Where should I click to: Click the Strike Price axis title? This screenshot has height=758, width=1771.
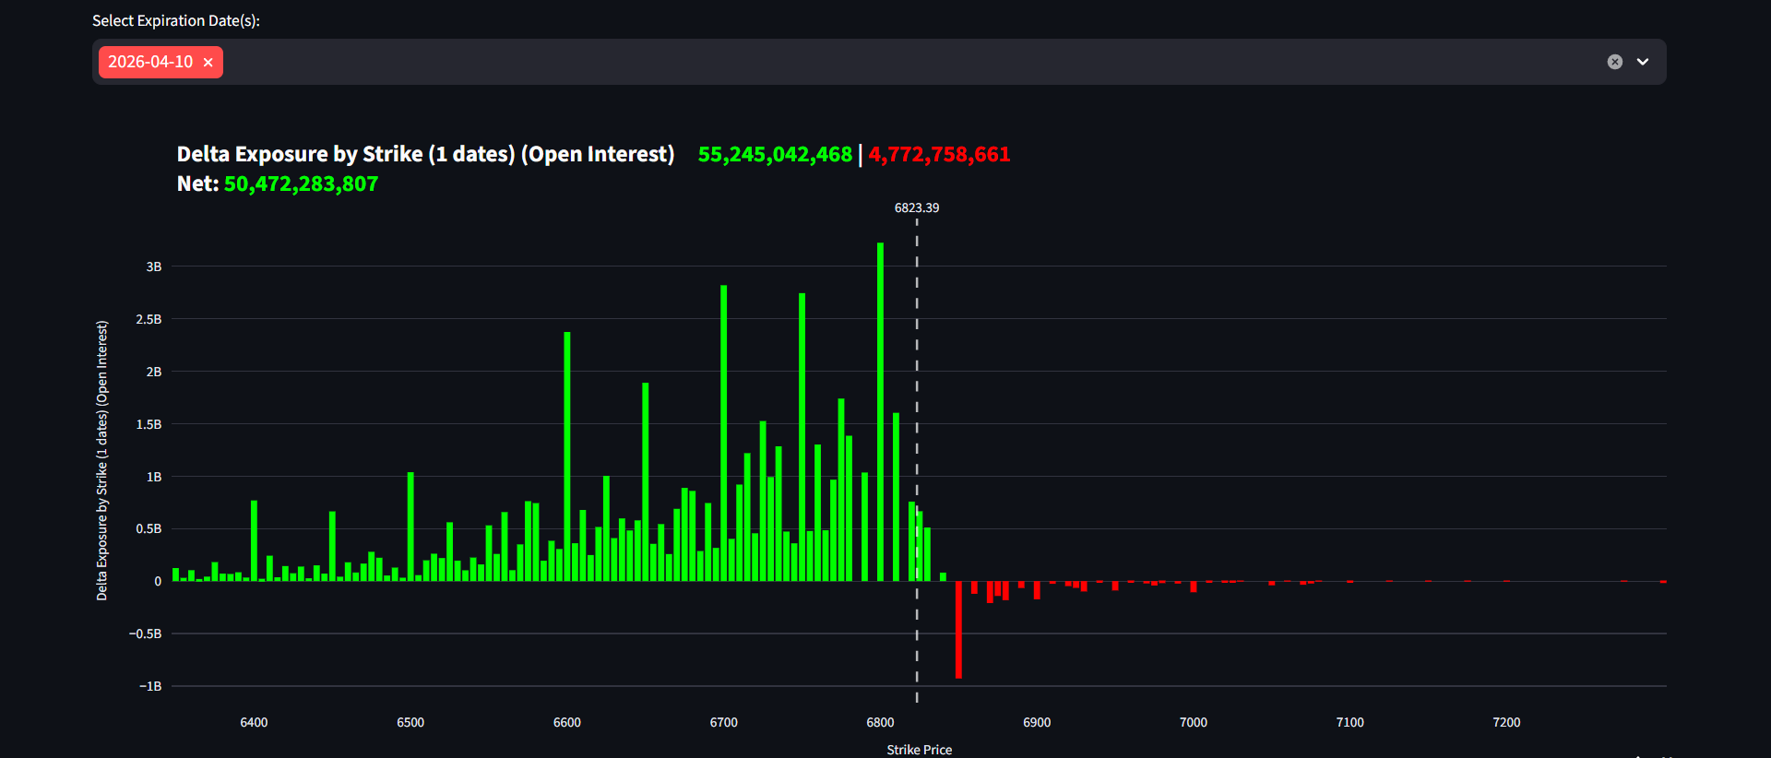coord(919,750)
